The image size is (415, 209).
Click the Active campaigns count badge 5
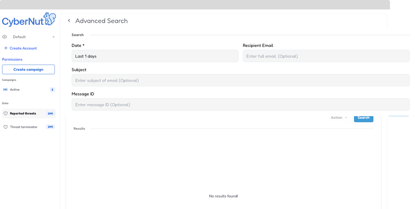[52, 90]
